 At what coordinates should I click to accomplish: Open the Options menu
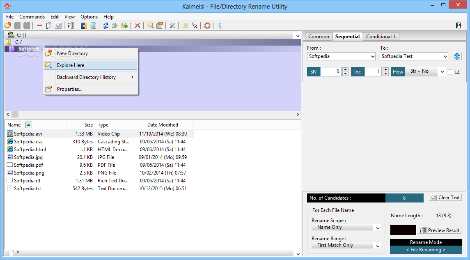(89, 17)
